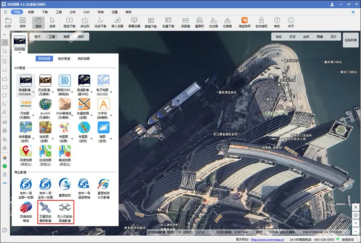The image size is (361, 243).
Task: Open the 下载 menu tab
Action: coord(45,12)
